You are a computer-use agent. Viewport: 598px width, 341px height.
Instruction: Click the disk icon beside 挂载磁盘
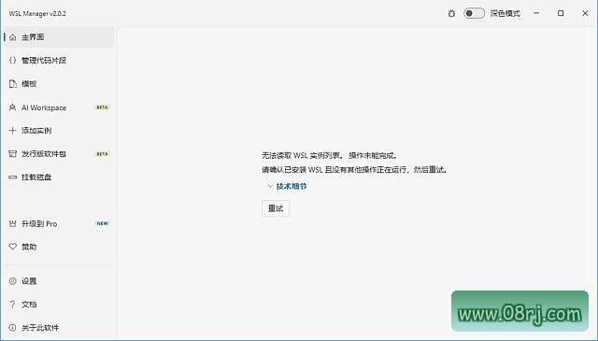pos(12,177)
